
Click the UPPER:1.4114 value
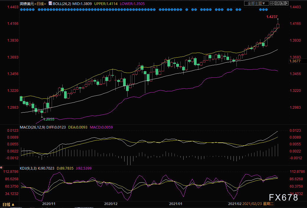point(106,4)
